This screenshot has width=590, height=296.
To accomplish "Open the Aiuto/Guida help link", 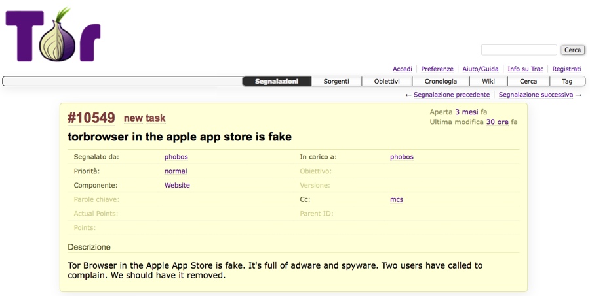I will point(480,69).
